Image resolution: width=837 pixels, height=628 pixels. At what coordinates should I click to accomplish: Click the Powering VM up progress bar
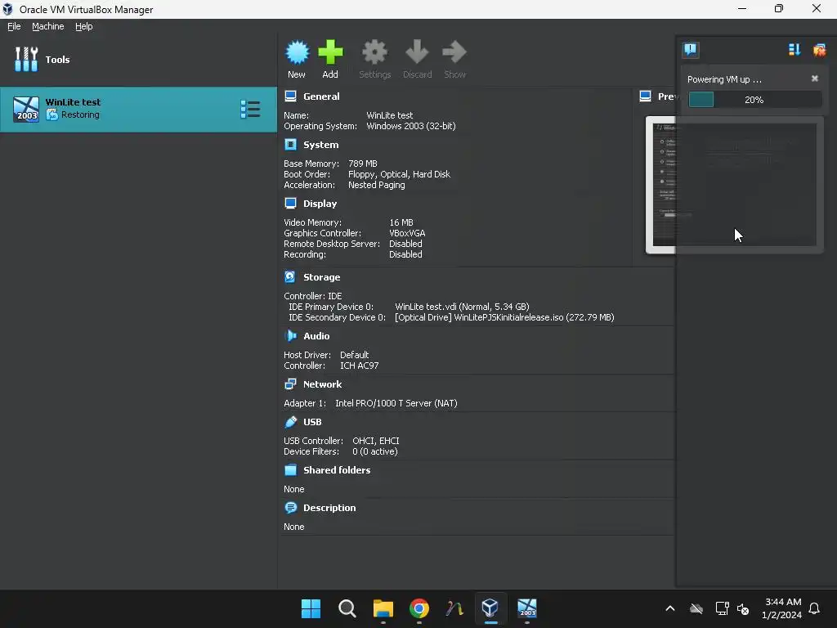754,99
